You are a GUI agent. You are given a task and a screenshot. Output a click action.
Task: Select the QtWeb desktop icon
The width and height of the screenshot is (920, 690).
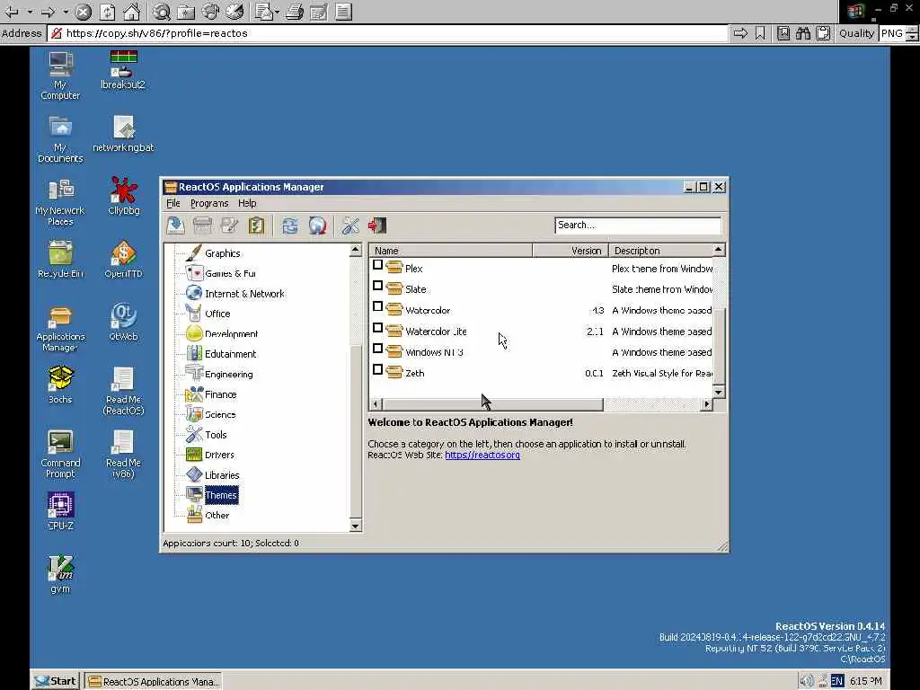point(123,322)
